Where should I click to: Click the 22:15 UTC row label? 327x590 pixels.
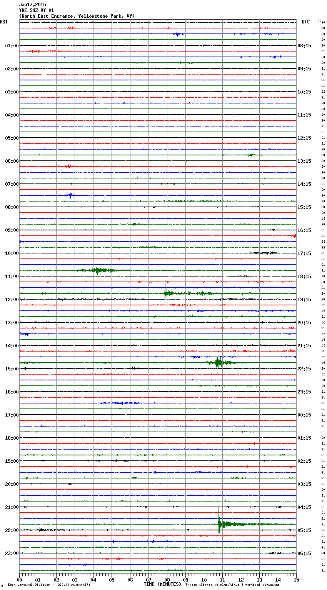304,369
